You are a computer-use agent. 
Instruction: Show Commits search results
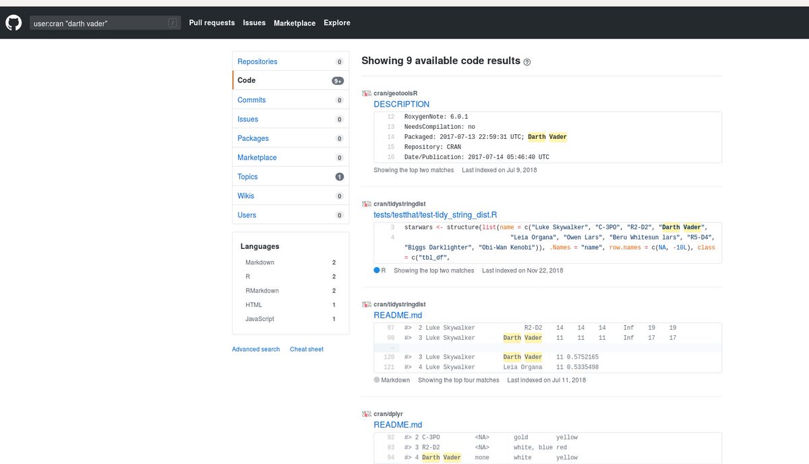tap(291, 100)
